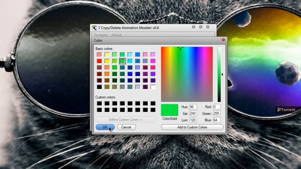This screenshot has width=301, height=169.
Task: Click the Green value field
Action: point(216,114)
